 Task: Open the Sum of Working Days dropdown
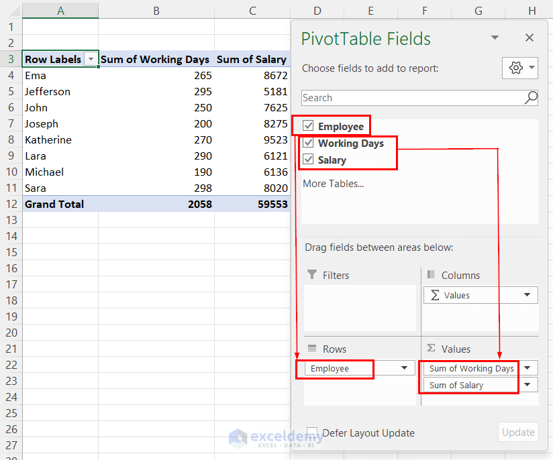(528, 368)
